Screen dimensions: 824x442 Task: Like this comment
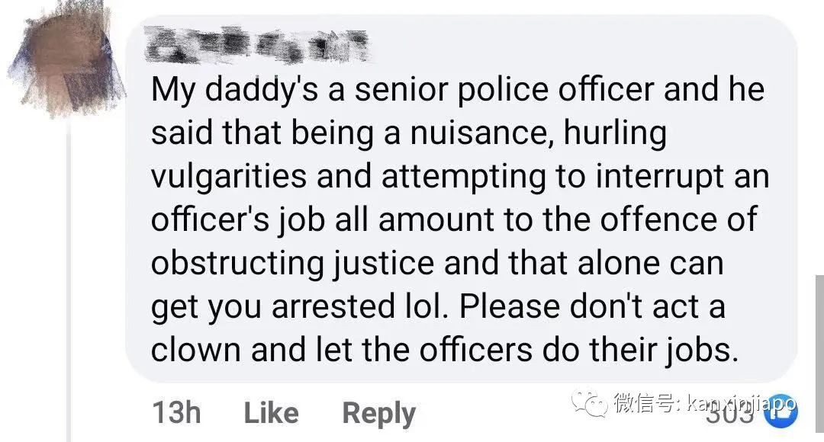click(x=271, y=413)
